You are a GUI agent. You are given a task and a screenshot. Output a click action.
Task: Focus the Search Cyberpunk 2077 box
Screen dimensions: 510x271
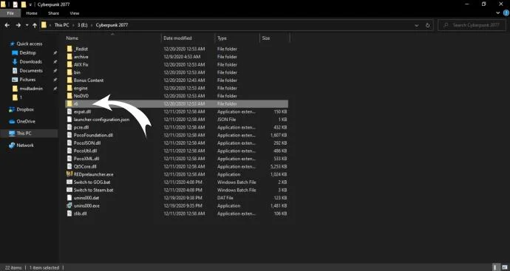pyautogui.click(x=472, y=25)
